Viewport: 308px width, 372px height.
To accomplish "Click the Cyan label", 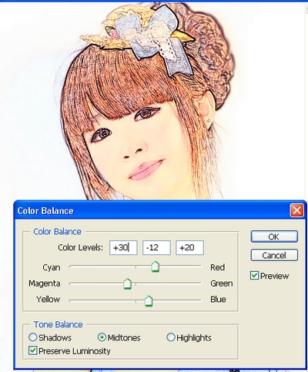I will click(x=52, y=267).
